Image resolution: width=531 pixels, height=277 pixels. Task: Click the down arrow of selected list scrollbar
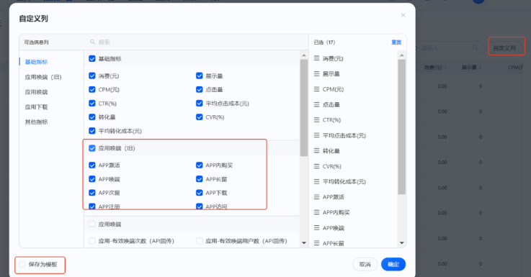coord(401,243)
